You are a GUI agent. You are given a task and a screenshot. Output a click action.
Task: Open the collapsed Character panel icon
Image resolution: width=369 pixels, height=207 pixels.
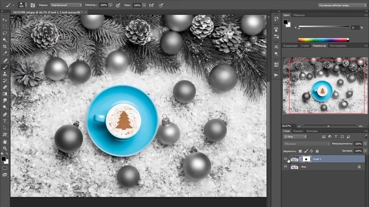276,47
